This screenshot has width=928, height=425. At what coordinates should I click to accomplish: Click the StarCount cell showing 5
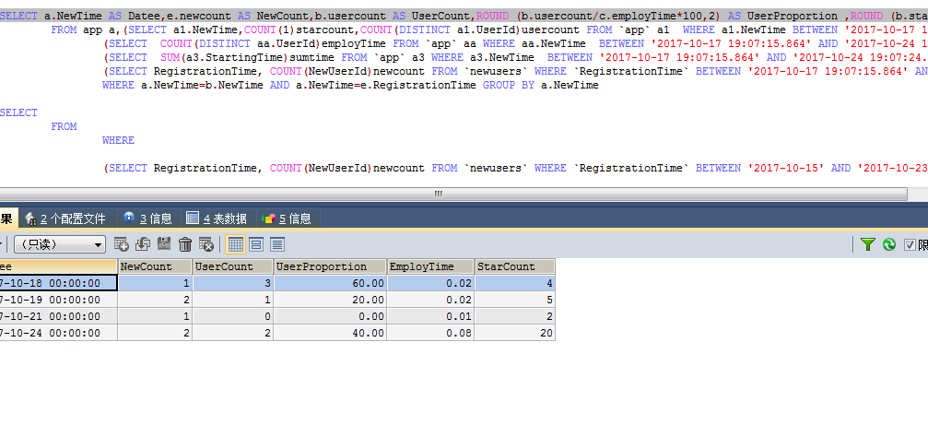[515, 300]
